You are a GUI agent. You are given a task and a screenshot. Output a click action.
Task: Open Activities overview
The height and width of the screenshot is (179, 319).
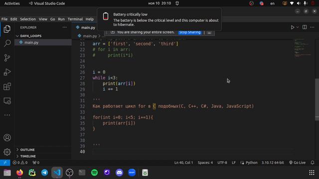(x=12, y=3)
